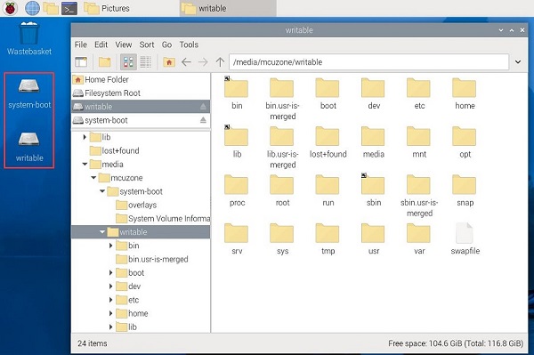
Task: Open the Tools menu
Action: click(x=189, y=44)
